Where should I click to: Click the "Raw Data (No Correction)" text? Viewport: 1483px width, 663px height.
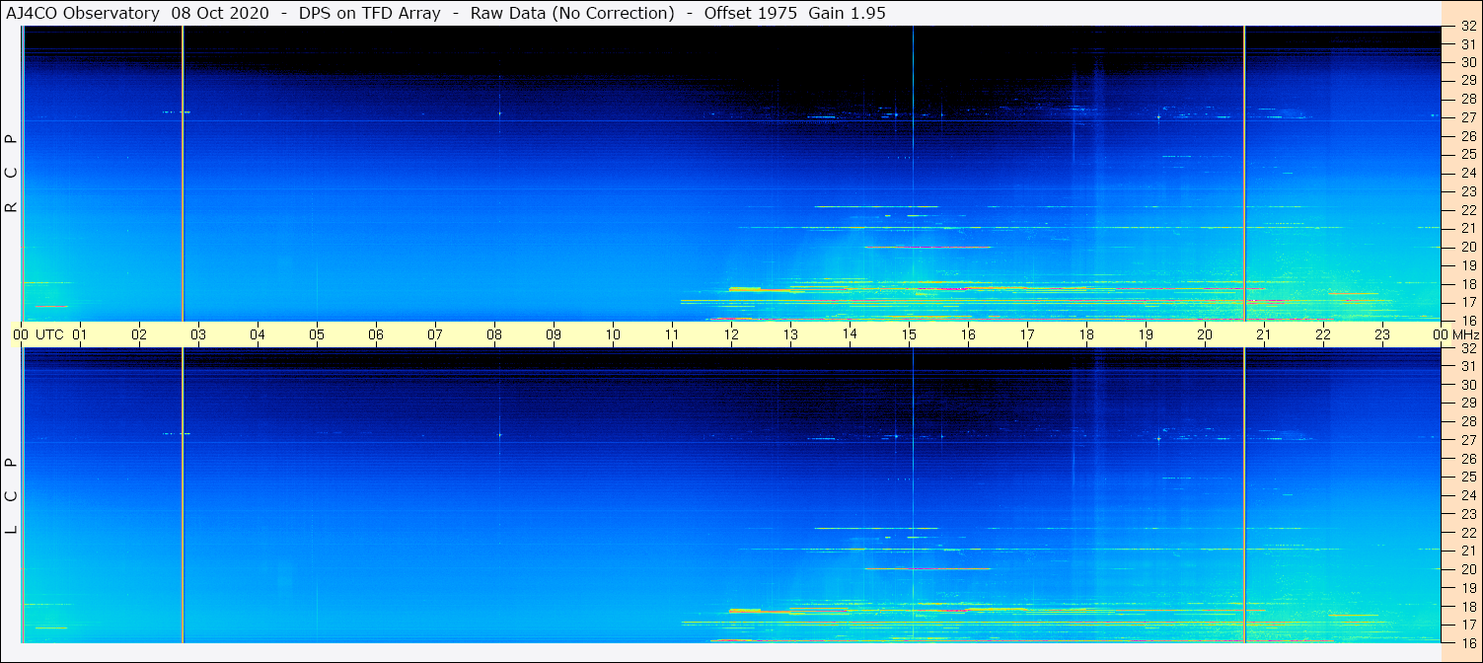(x=572, y=13)
